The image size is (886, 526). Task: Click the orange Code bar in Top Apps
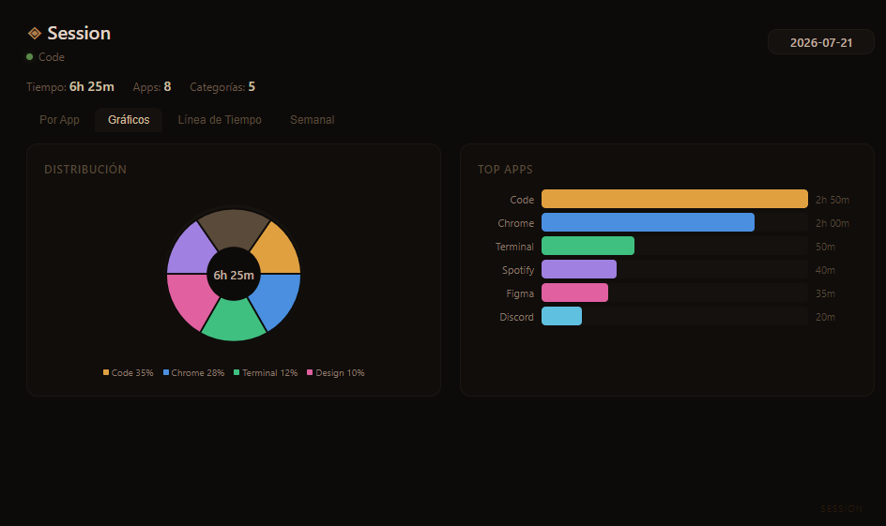[x=675, y=199]
